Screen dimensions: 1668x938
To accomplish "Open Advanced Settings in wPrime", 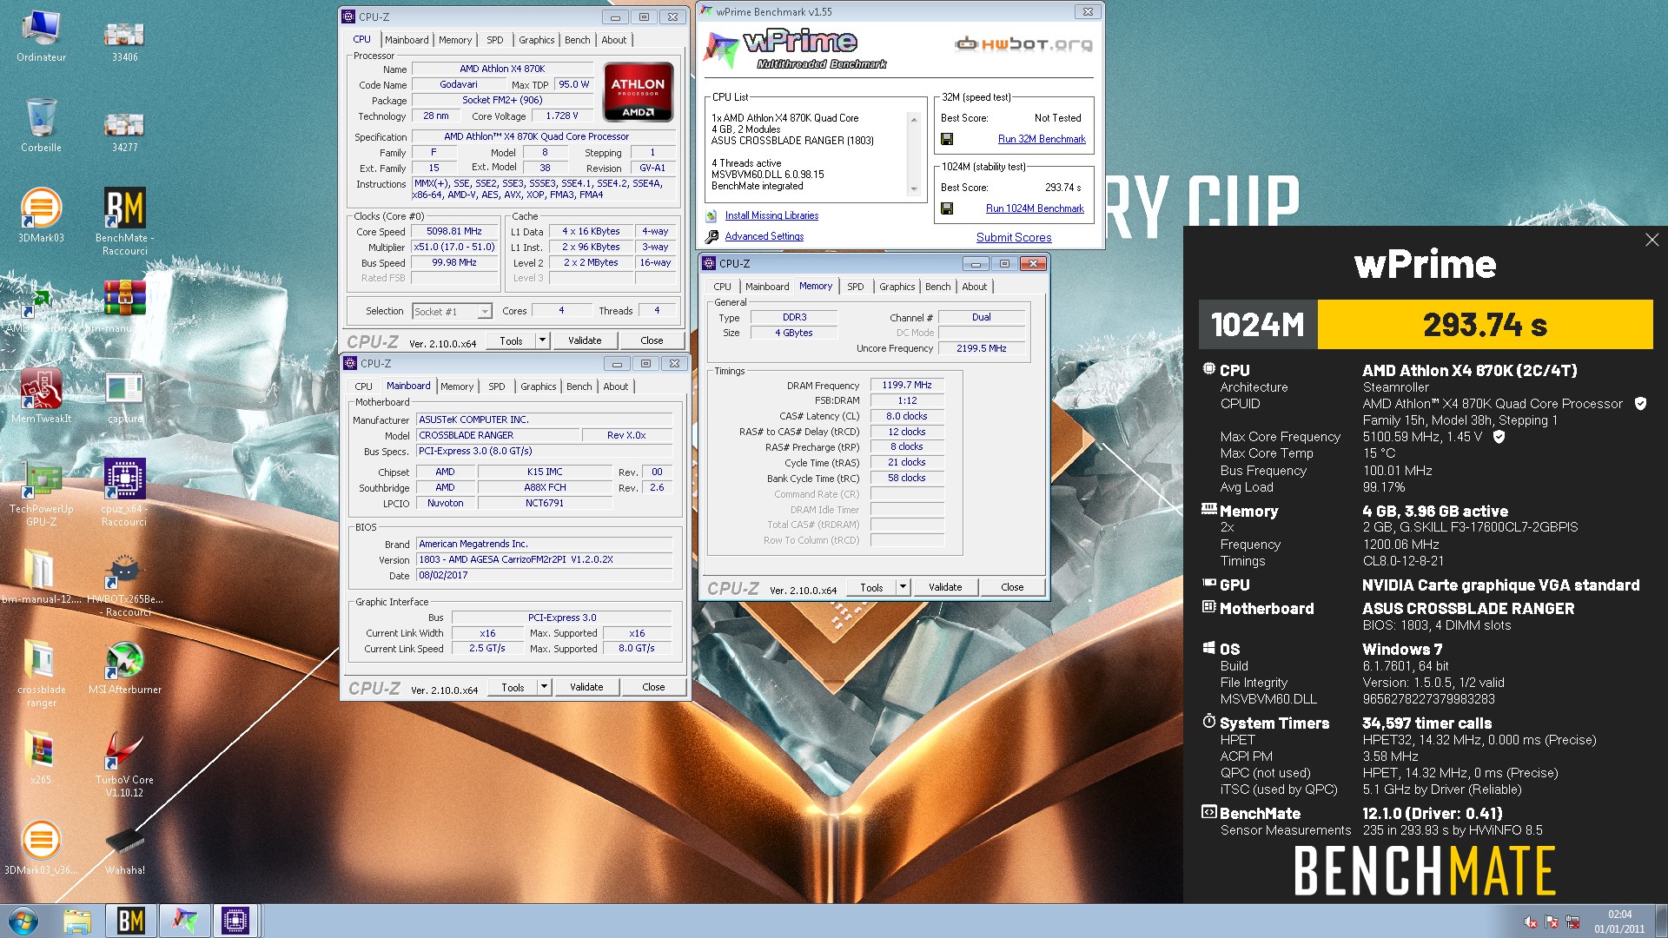I will [764, 236].
